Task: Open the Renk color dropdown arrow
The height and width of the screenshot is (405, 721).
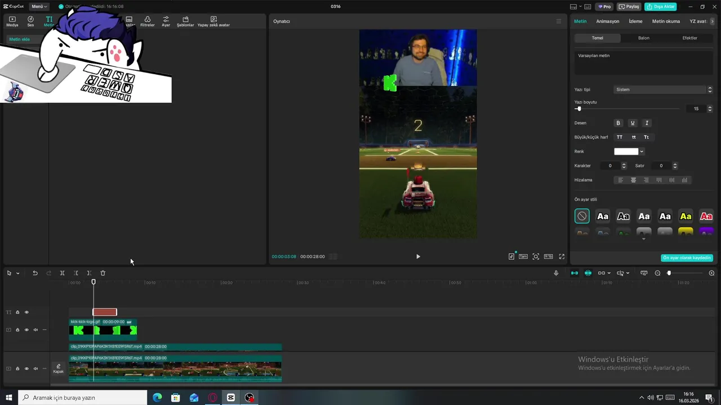Action: point(642,151)
